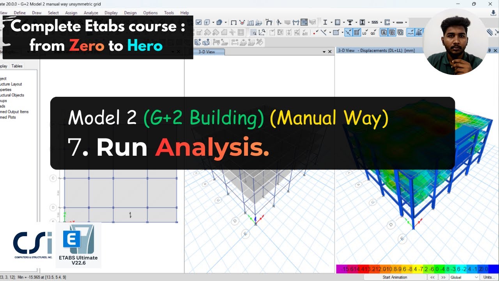Open the Draw menu

(37, 13)
